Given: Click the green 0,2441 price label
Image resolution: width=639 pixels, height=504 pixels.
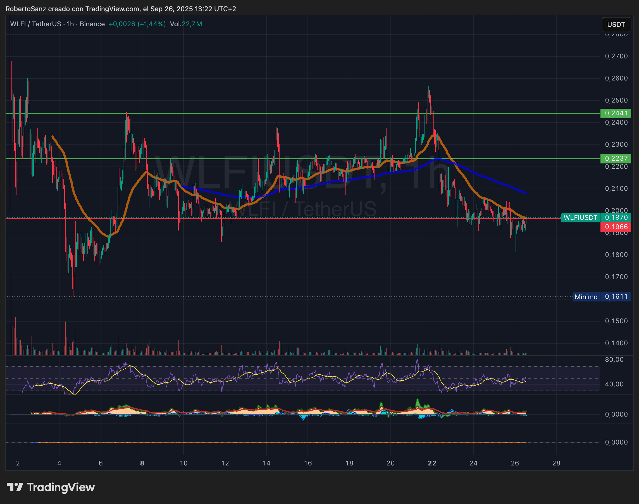Looking at the screenshot, I should coord(616,113).
